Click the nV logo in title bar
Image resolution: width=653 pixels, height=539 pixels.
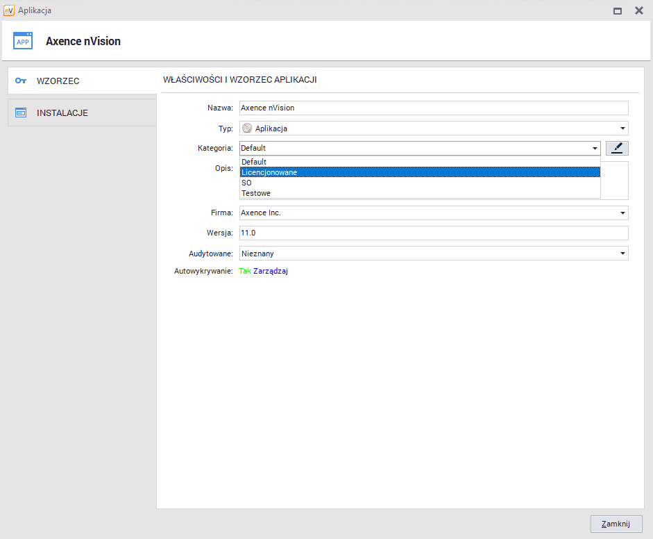[x=8, y=10]
